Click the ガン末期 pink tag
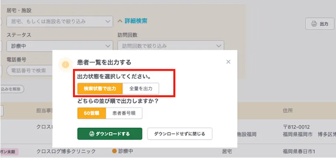 pyautogui.click(x=9, y=152)
